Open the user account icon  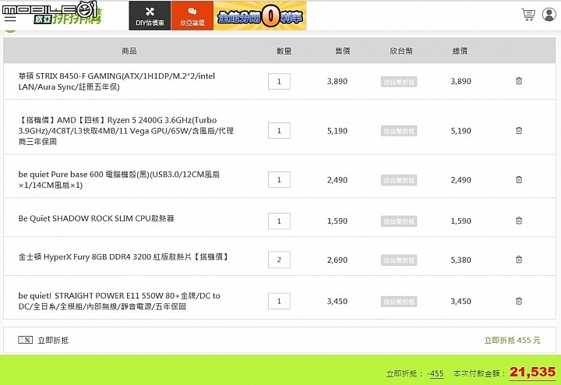tap(549, 15)
